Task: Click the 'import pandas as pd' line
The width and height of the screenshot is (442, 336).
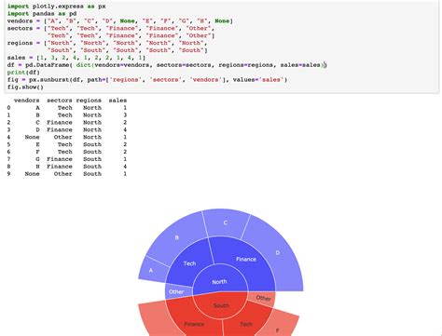Action: point(42,14)
